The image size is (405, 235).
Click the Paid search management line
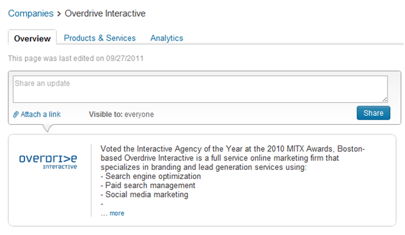coord(148,185)
